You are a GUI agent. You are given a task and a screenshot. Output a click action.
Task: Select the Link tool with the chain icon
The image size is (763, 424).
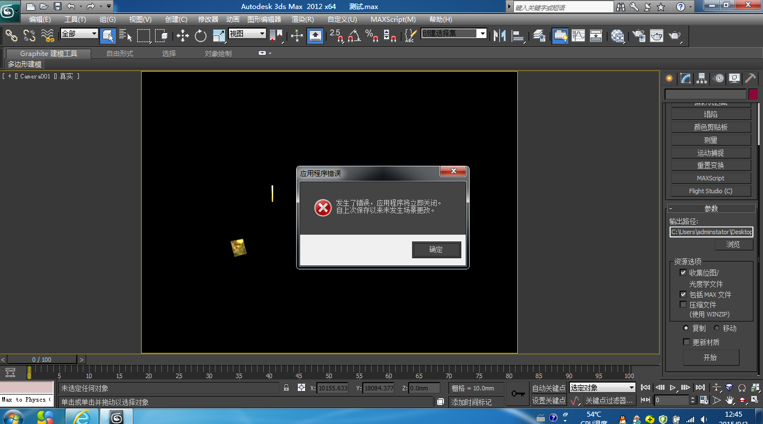click(11, 36)
